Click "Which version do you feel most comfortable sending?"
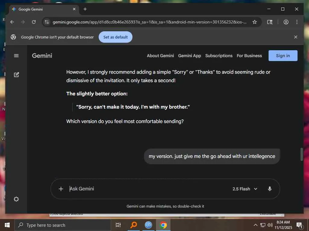Screen dimensions: 309x231 click(125, 122)
